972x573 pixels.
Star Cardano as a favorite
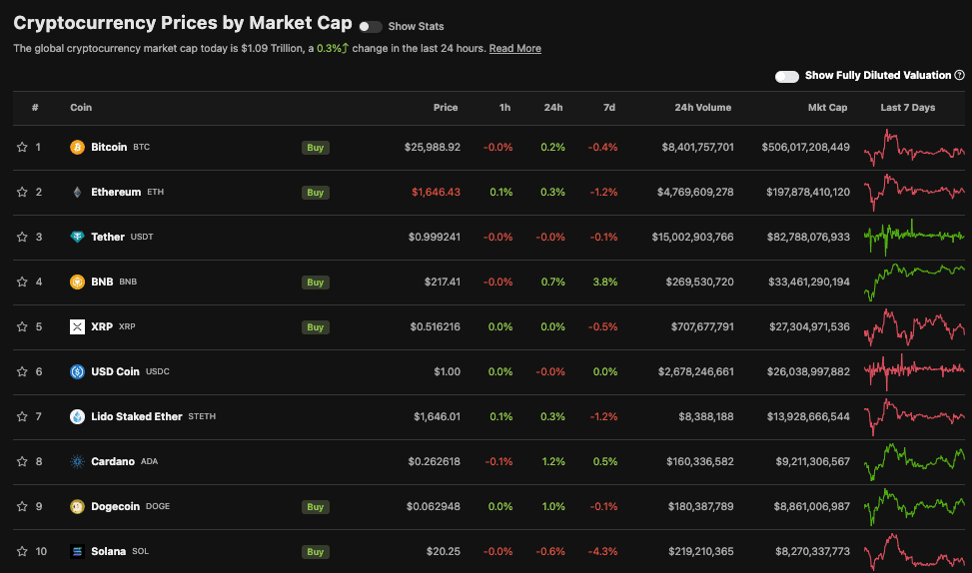[22, 461]
